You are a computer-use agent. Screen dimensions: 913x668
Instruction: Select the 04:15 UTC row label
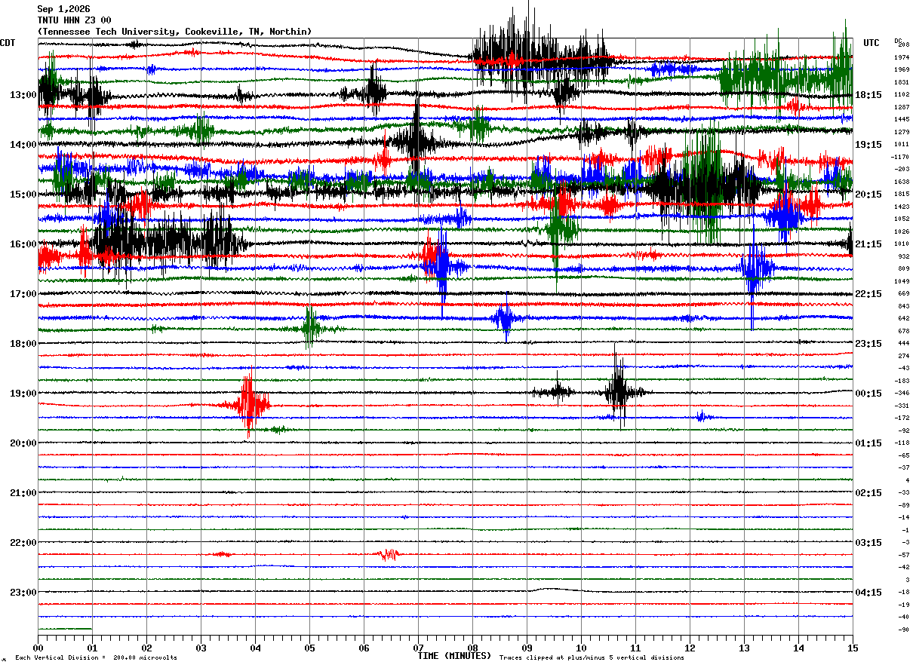click(868, 593)
